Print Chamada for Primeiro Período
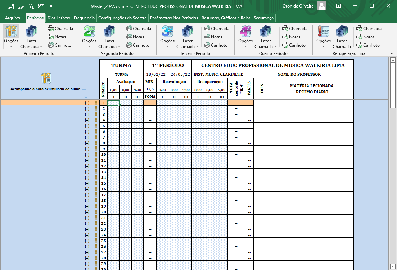The height and width of the screenshot is (270, 397). (x=60, y=29)
